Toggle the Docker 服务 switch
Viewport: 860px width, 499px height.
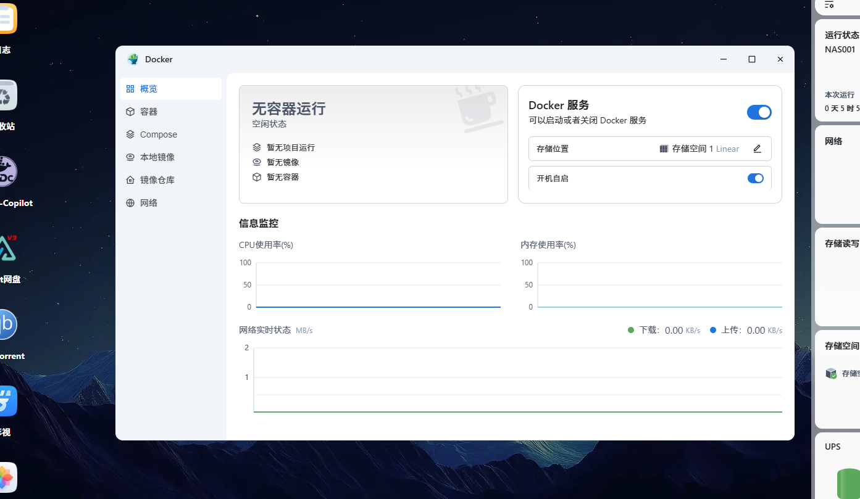click(x=759, y=112)
